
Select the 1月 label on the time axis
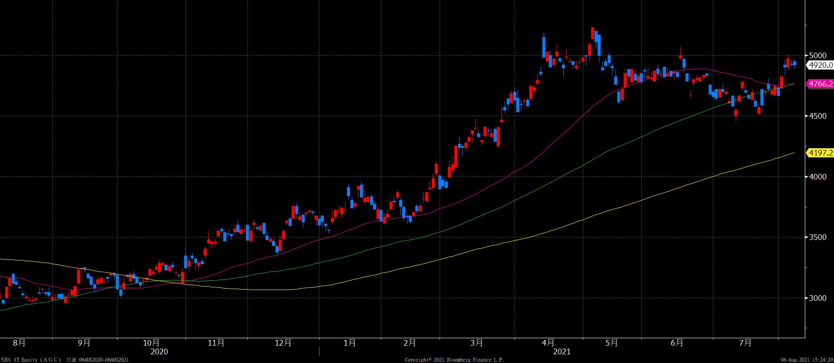click(x=350, y=343)
